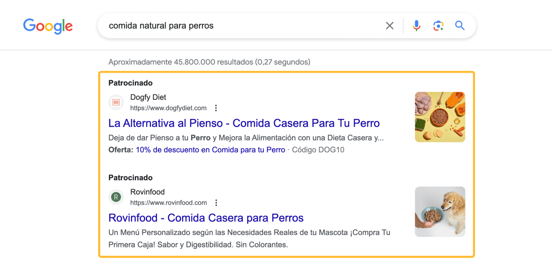The image size is (552, 267).
Task: Open the three-dot menu next to dogfydiet.com
Action: click(216, 108)
